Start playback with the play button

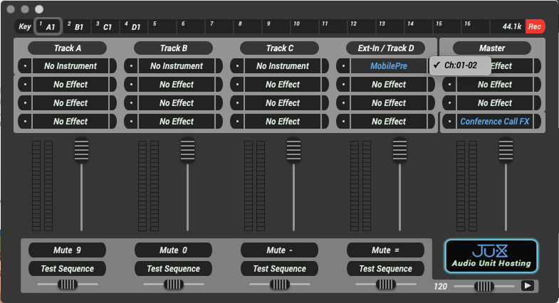[527, 285]
